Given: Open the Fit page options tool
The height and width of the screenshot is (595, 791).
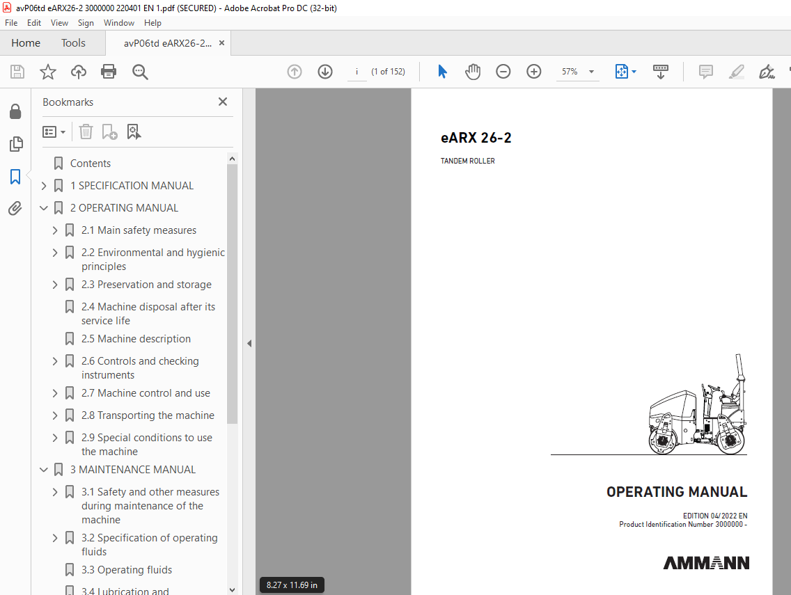Looking at the screenshot, I should 625,72.
